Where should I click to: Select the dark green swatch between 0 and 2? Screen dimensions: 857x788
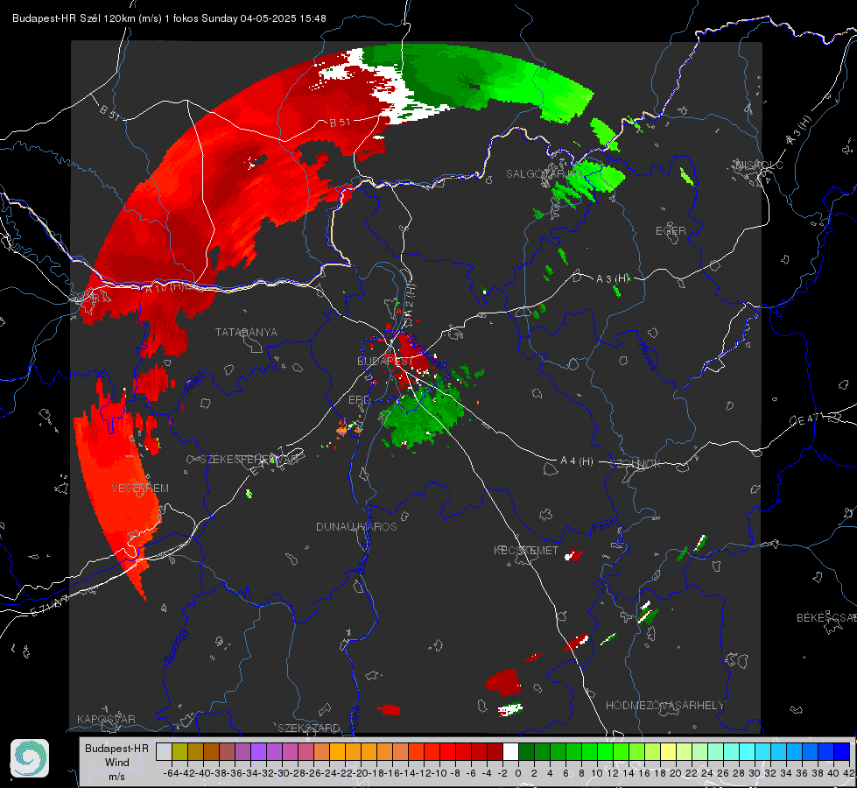click(x=526, y=751)
